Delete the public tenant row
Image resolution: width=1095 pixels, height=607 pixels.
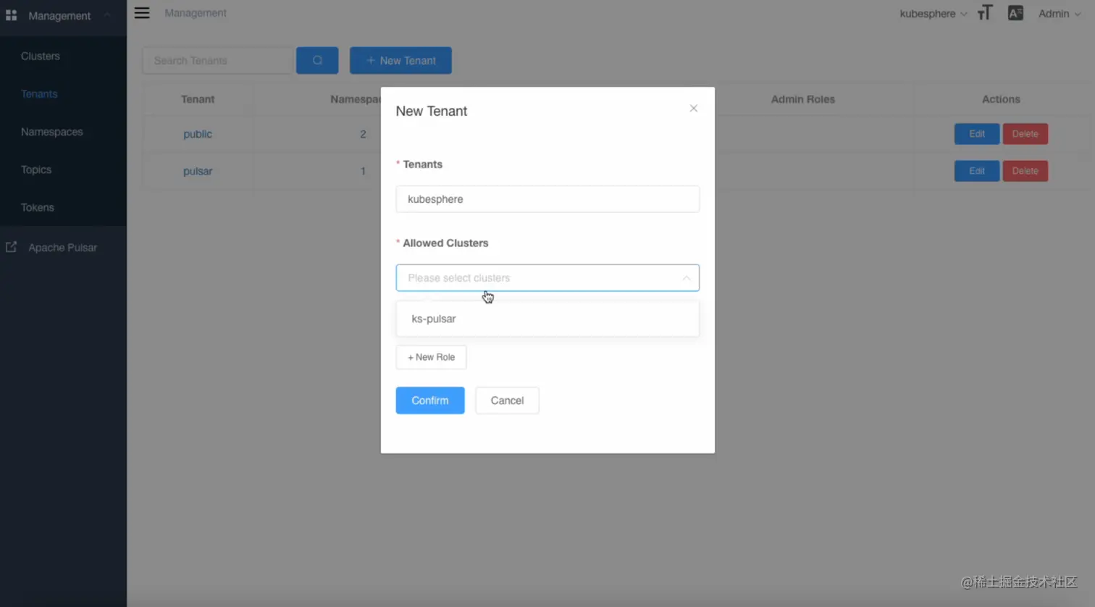click(1025, 134)
